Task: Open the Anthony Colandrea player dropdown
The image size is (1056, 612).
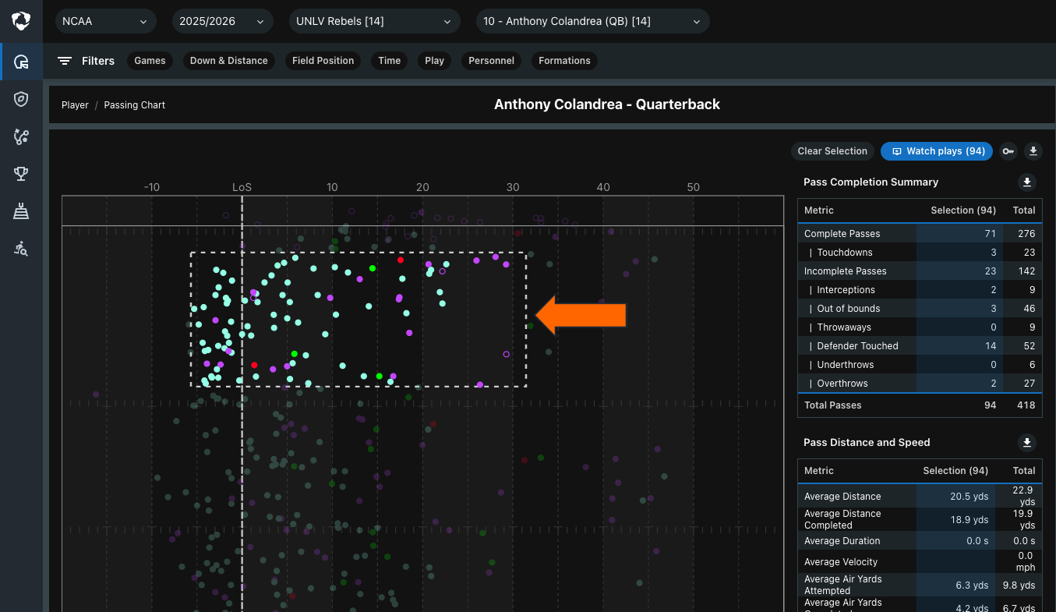Action: [x=592, y=21]
